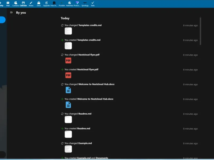The width and height of the screenshot is (214, 160).
Task: Open Readme.md link in created entry
Action: coord(84,129)
